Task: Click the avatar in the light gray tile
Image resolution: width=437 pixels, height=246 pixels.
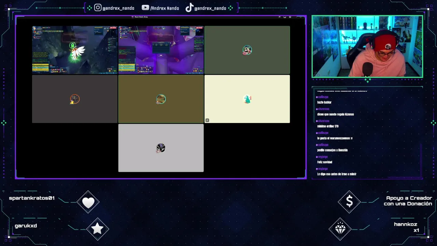Action: (161, 148)
